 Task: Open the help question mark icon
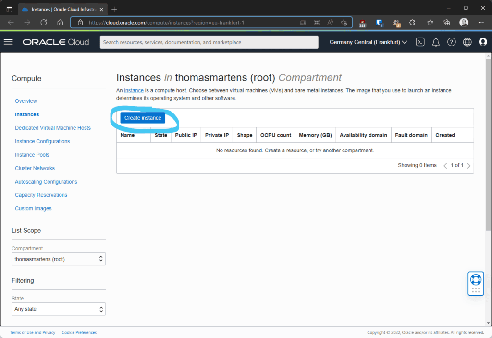(451, 42)
